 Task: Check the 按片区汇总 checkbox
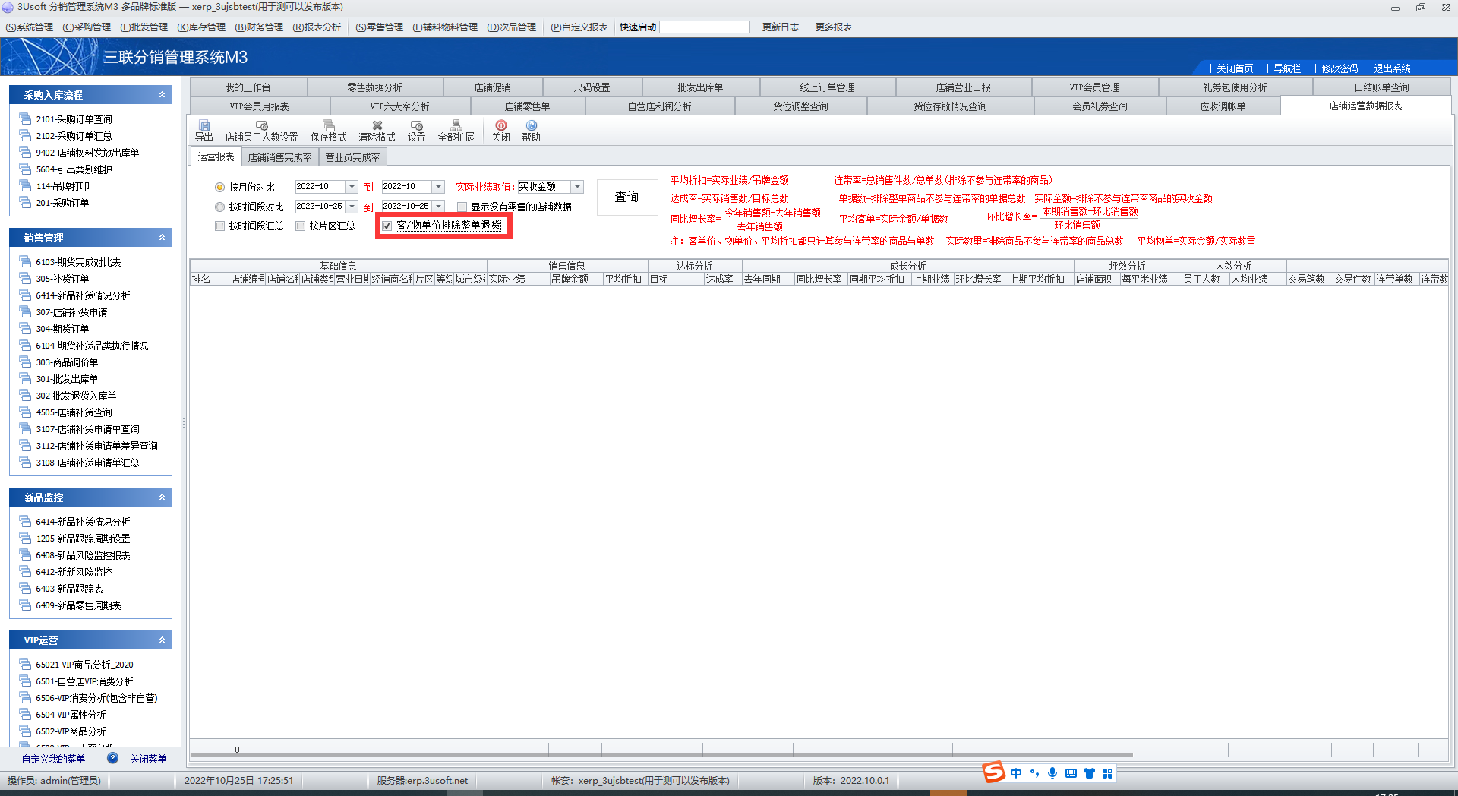pos(300,226)
